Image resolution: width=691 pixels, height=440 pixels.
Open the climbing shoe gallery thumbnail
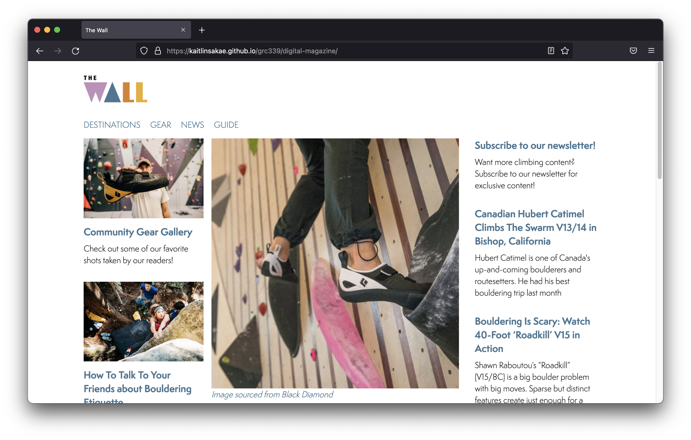pos(143,178)
